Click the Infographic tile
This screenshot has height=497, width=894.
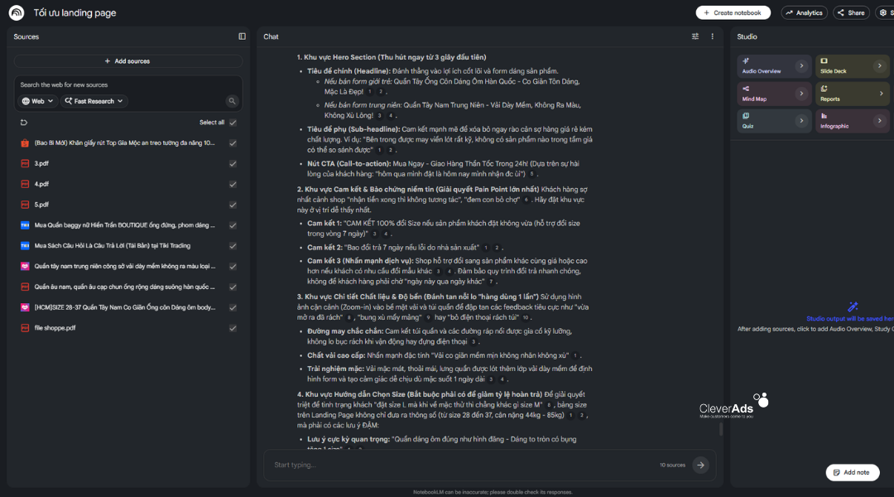click(853, 121)
